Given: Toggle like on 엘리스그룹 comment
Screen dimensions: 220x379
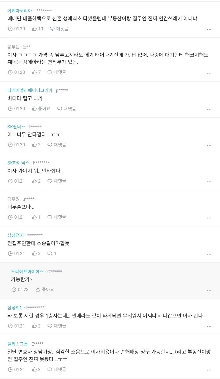Looking at the screenshot, I should coord(35,369).
